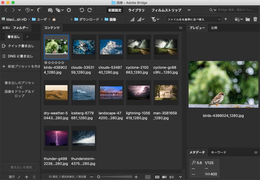Select the 書き出し tab
Screen dimensions: 260x180
[x=13, y=37]
